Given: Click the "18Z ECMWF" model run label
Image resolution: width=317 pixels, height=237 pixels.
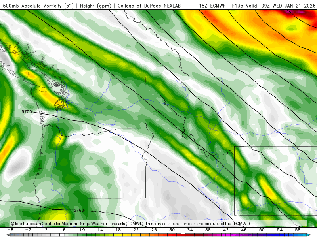Looking at the screenshot, I should point(212,6).
